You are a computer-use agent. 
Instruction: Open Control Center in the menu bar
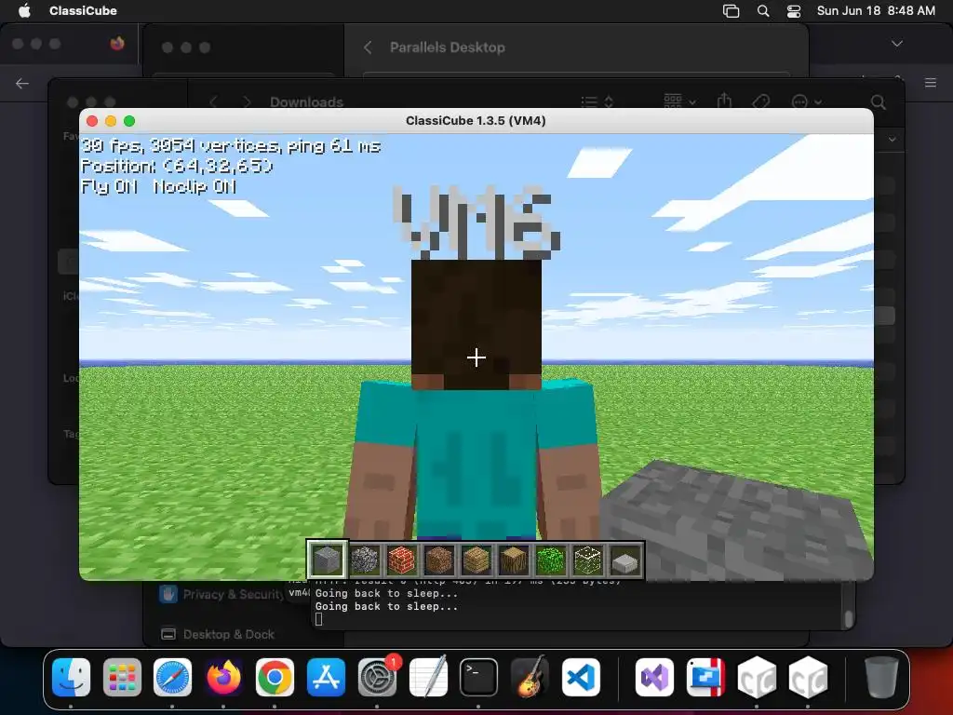(x=794, y=10)
